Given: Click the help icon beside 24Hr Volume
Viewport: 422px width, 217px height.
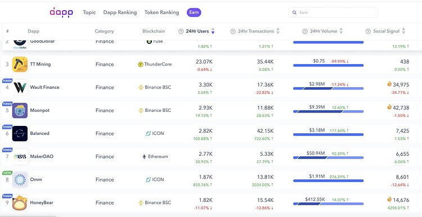Looking at the screenshot, I should point(305,31).
